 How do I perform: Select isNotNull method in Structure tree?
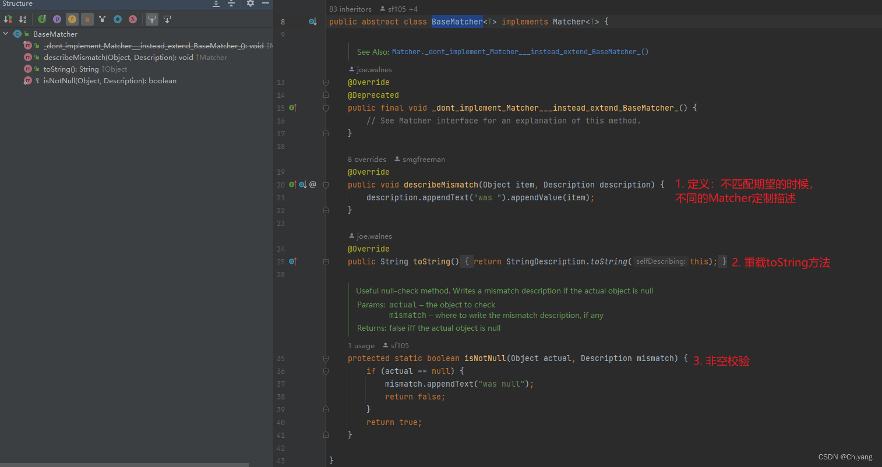click(110, 80)
